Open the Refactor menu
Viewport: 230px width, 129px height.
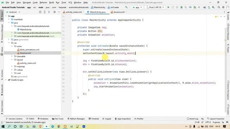pyautogui.click(x=43, y=3)
